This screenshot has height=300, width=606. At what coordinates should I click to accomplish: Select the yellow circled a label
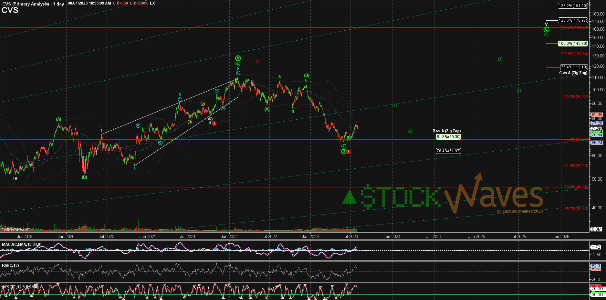tap(190, 122)
